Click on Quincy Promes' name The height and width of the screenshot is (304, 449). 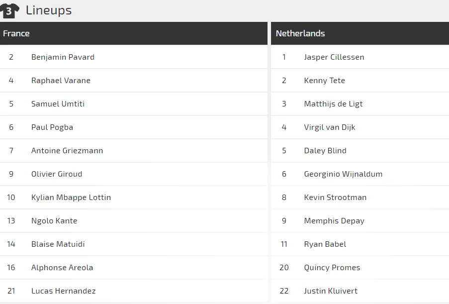(x=332, y=268)
